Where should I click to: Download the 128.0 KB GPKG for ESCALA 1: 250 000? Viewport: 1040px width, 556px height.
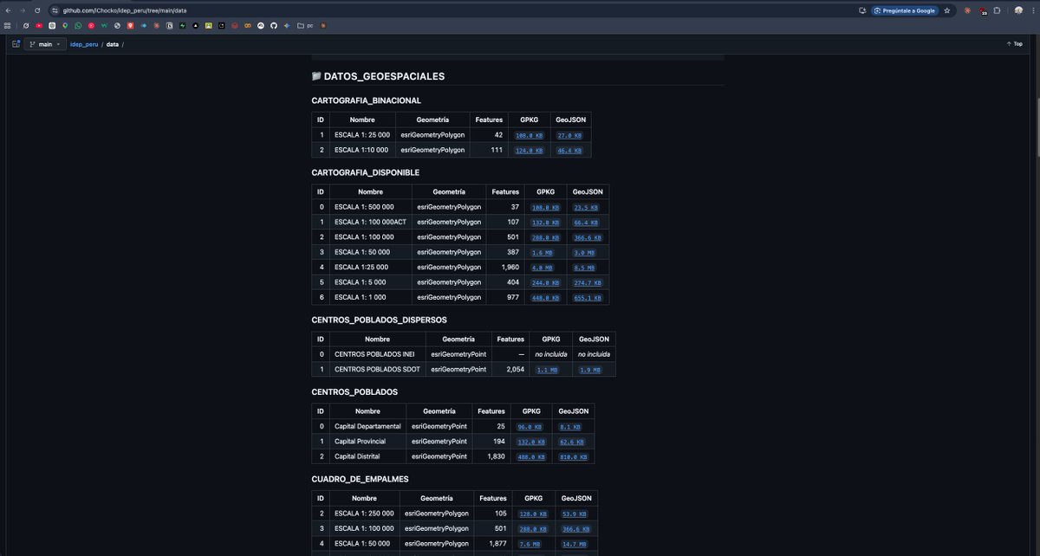(533, 514)
